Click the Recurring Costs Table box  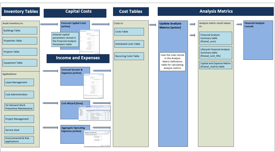(129, 56)
